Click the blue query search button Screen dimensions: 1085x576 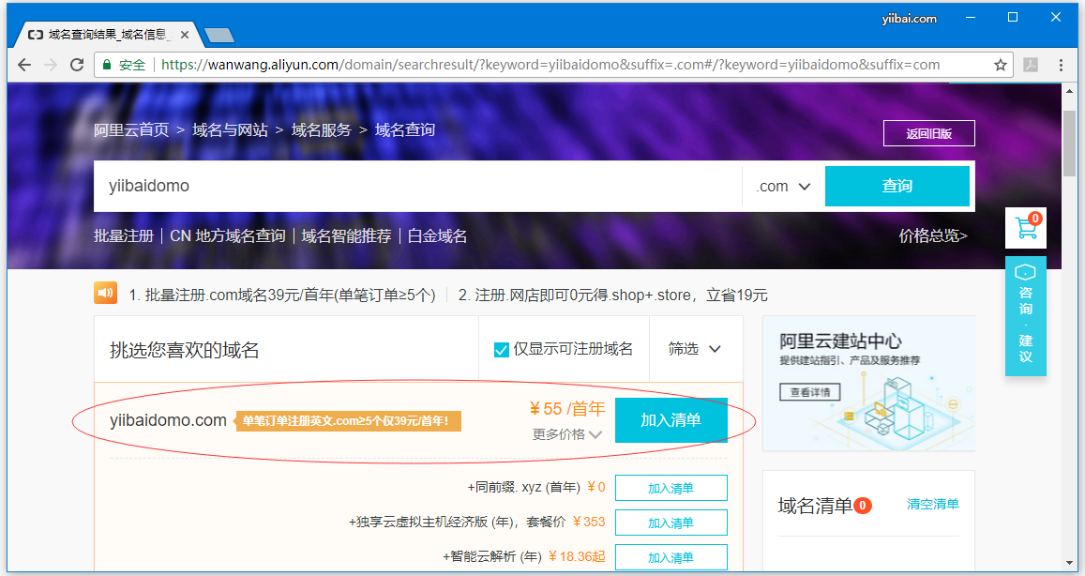coord(897,186)
